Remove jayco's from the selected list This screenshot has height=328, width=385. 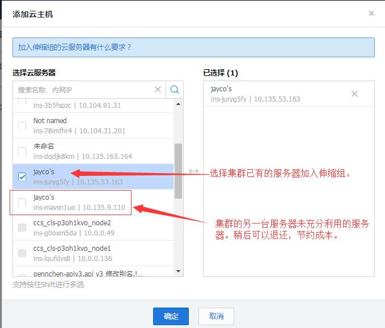354,94
